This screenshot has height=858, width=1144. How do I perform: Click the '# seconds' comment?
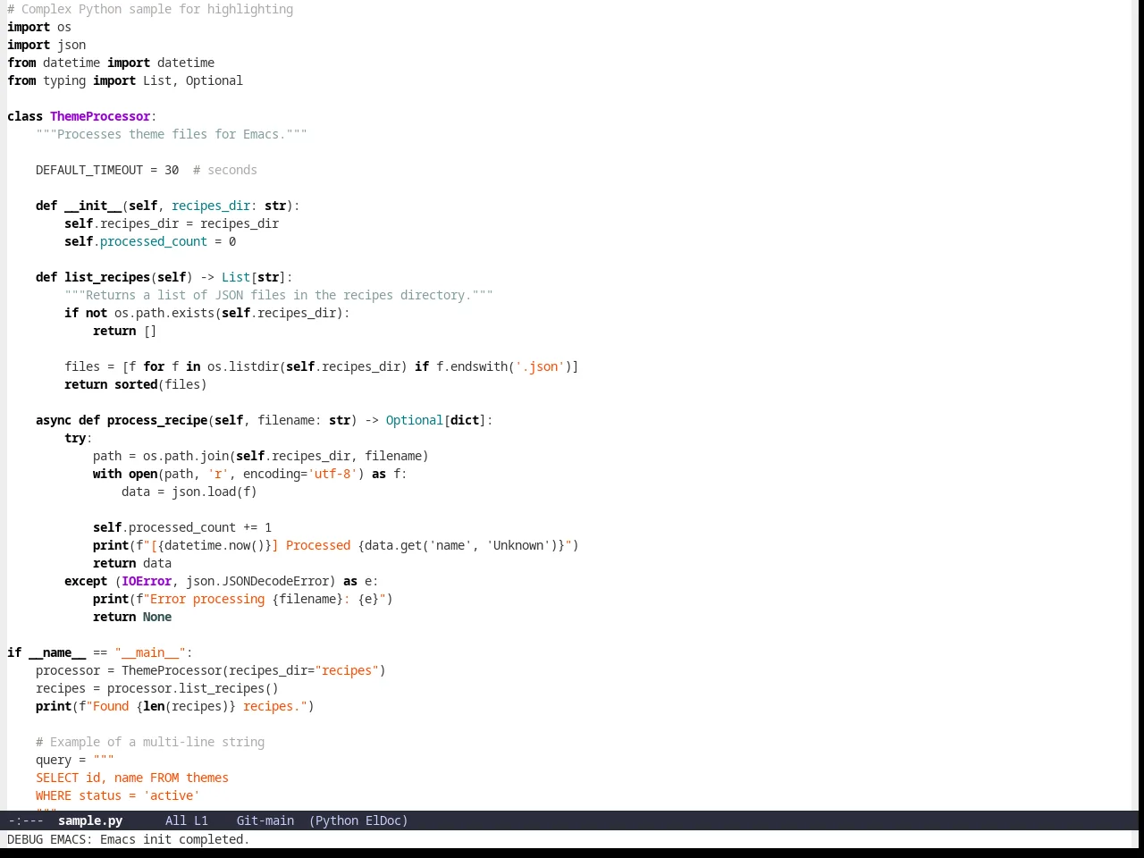pyautogui.click(x=225, y=170)
